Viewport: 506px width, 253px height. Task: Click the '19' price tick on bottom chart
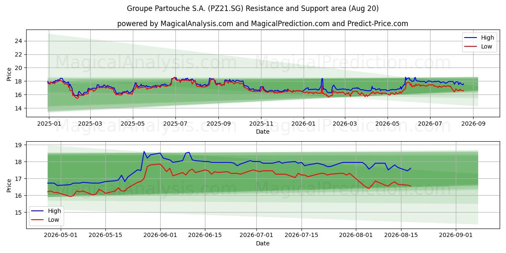tap(19, 145)
